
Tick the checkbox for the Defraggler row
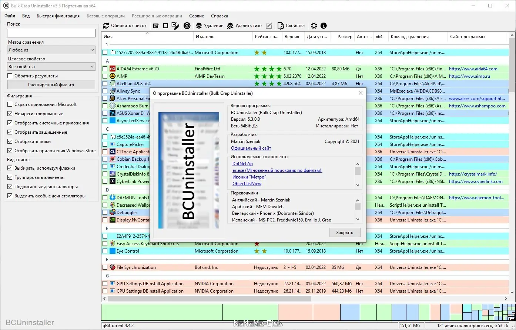point(105,213)
